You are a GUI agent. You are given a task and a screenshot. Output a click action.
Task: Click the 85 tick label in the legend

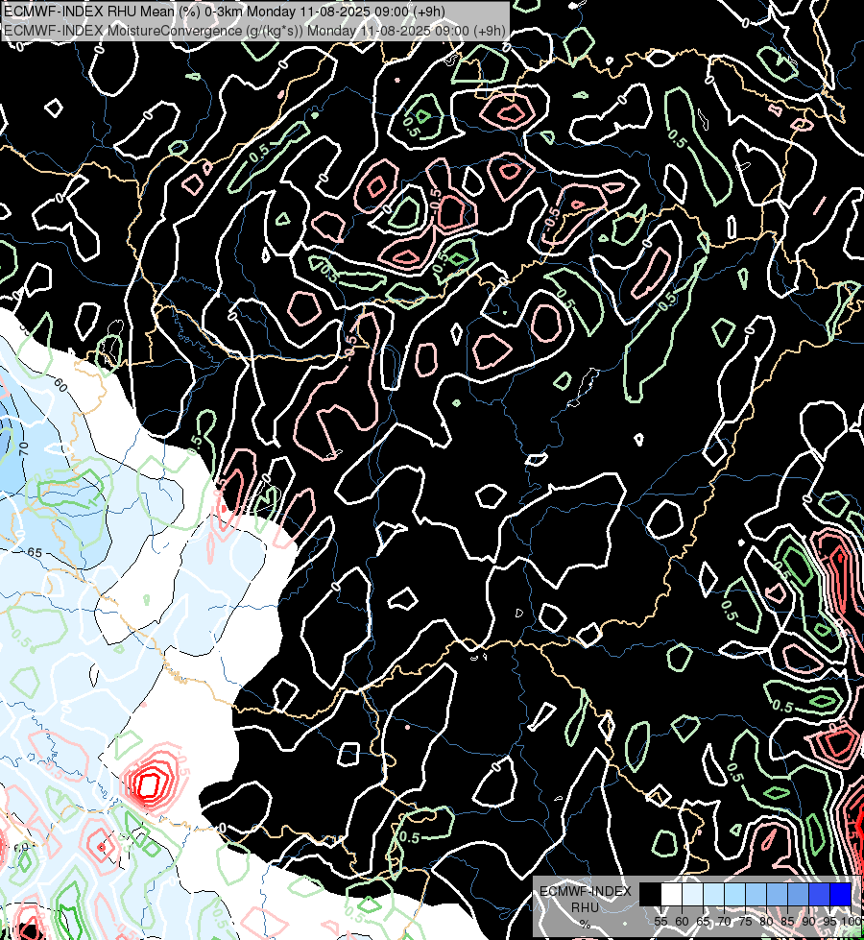787,922
